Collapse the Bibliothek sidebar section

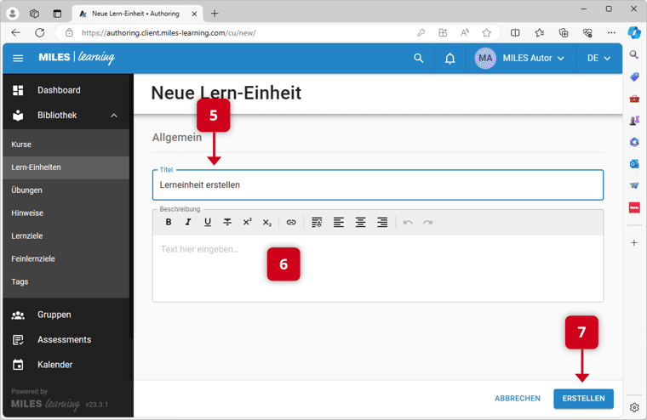(114, 116)
